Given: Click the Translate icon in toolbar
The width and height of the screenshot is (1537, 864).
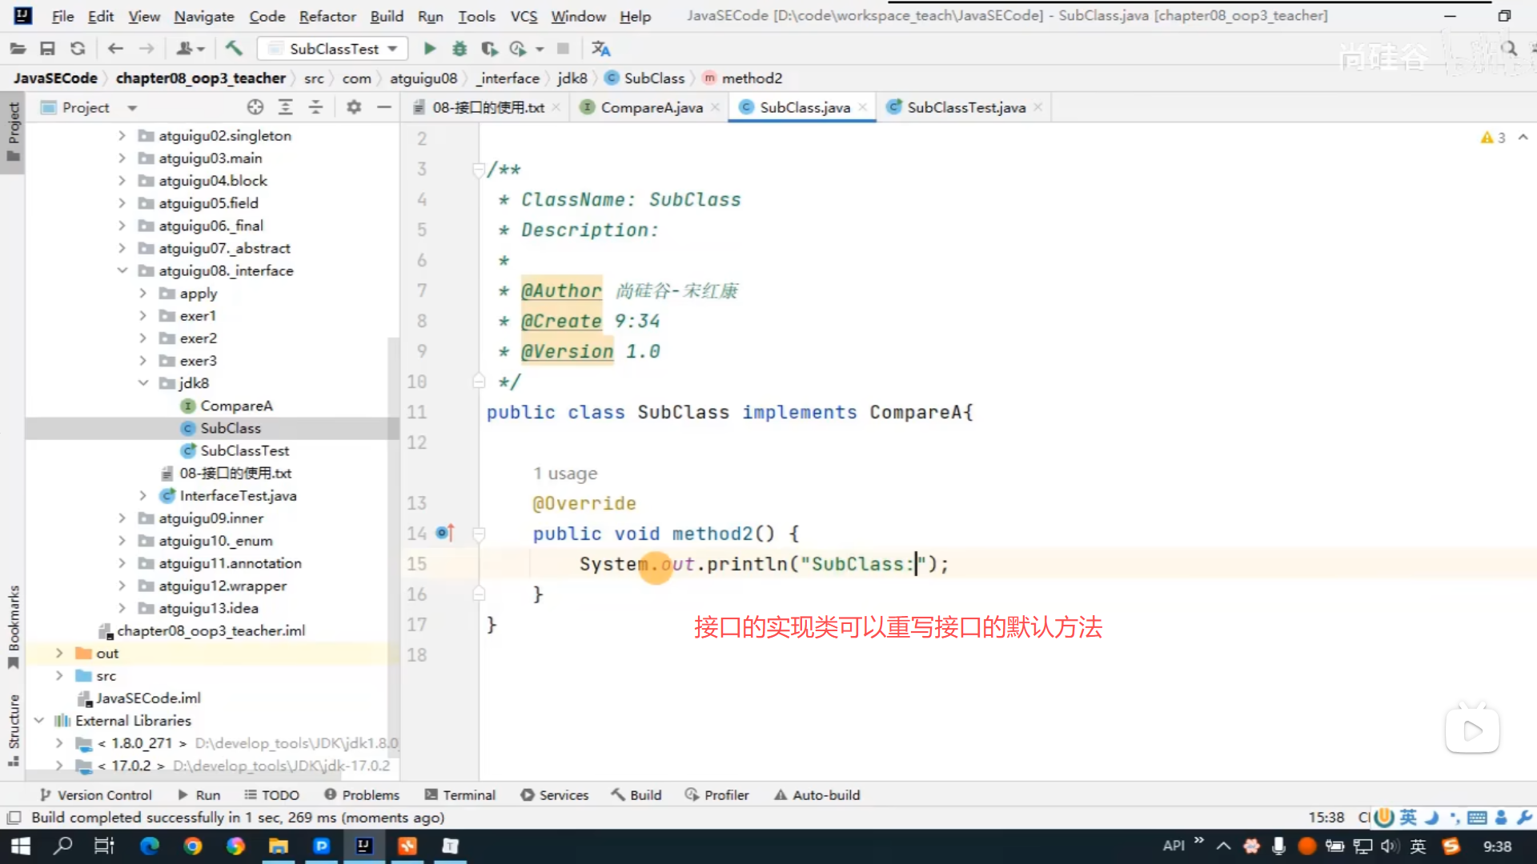Looking at the screenshot, I should [x=600, y=49].
